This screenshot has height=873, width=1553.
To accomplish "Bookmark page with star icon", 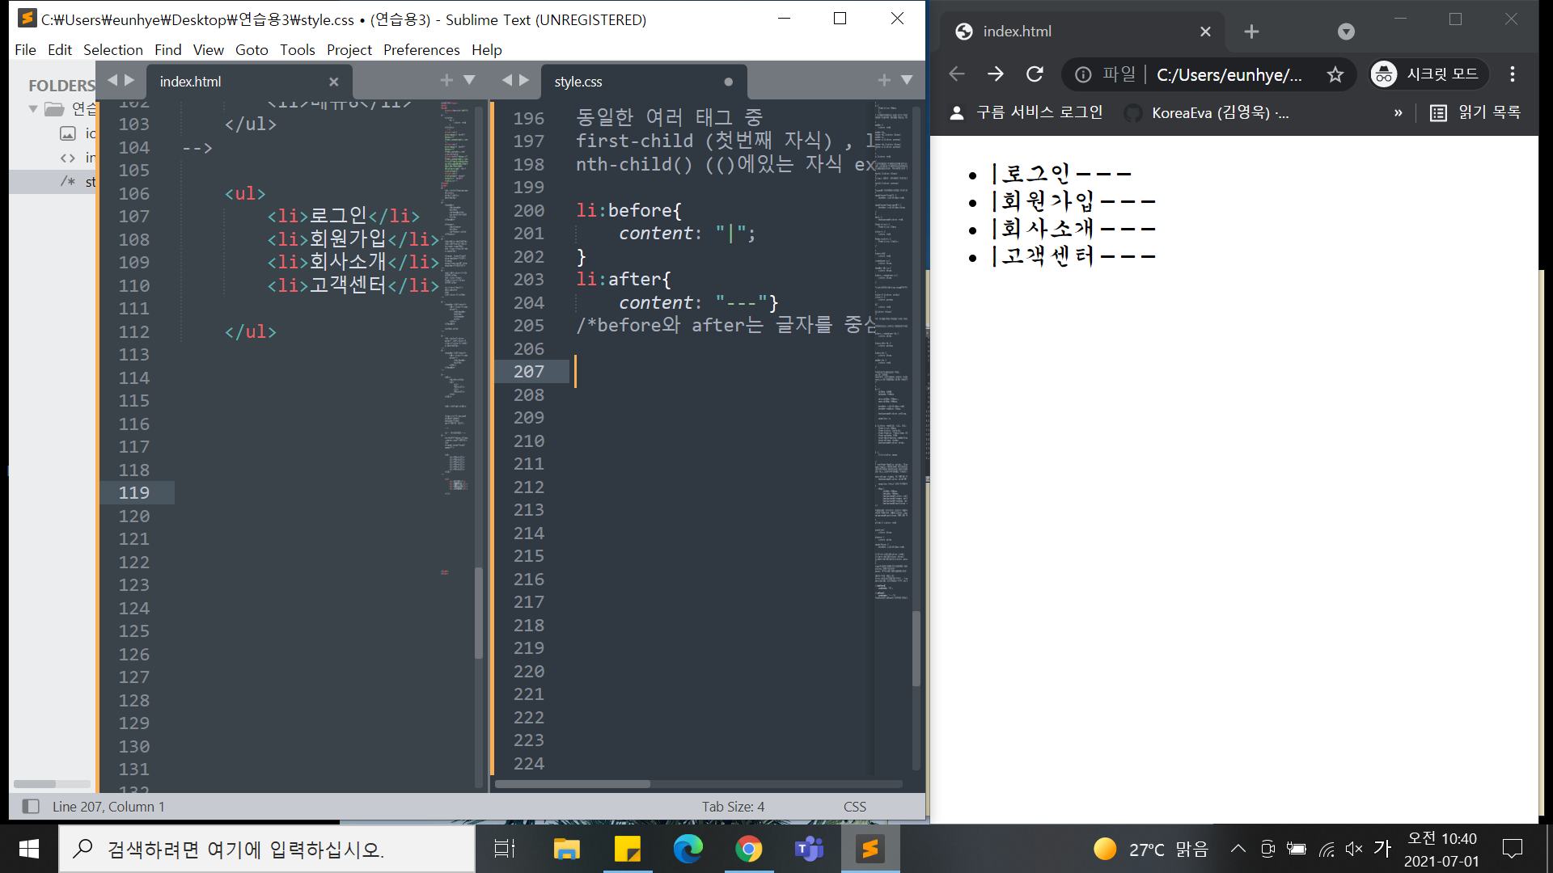I will coord(1335,74).
